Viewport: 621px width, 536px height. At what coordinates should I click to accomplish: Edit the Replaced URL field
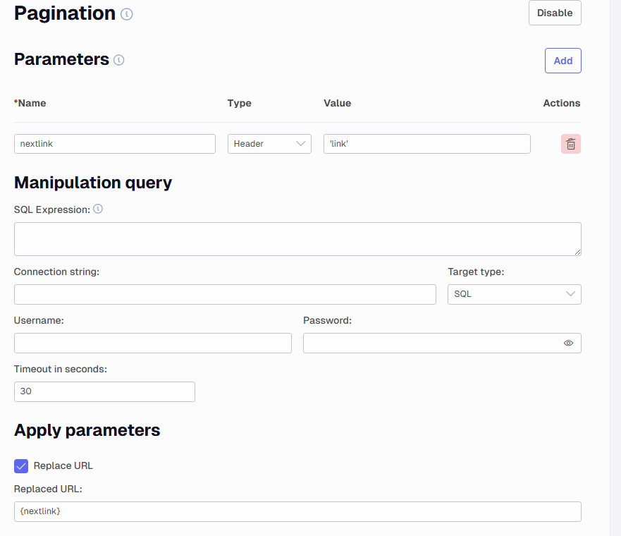click(297, 511)
